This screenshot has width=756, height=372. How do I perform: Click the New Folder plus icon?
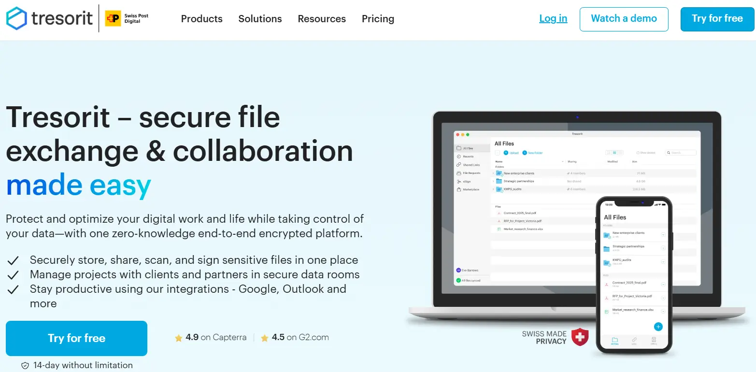click(x=525, y=153)
